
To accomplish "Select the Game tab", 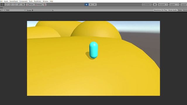I will point(1,8).
